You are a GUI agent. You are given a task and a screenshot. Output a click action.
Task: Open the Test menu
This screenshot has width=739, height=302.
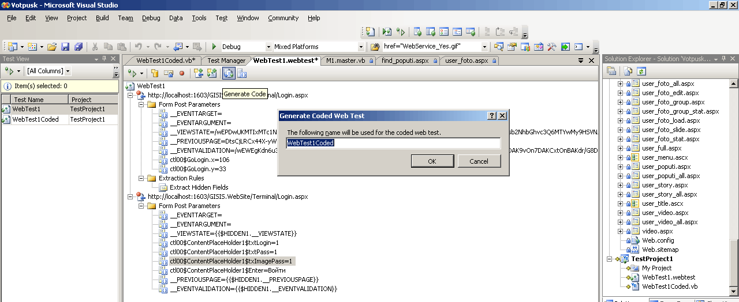pos(222,18)
